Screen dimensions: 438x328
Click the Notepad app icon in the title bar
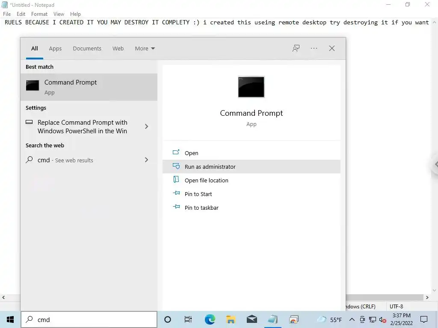click(x=4, y=4)
